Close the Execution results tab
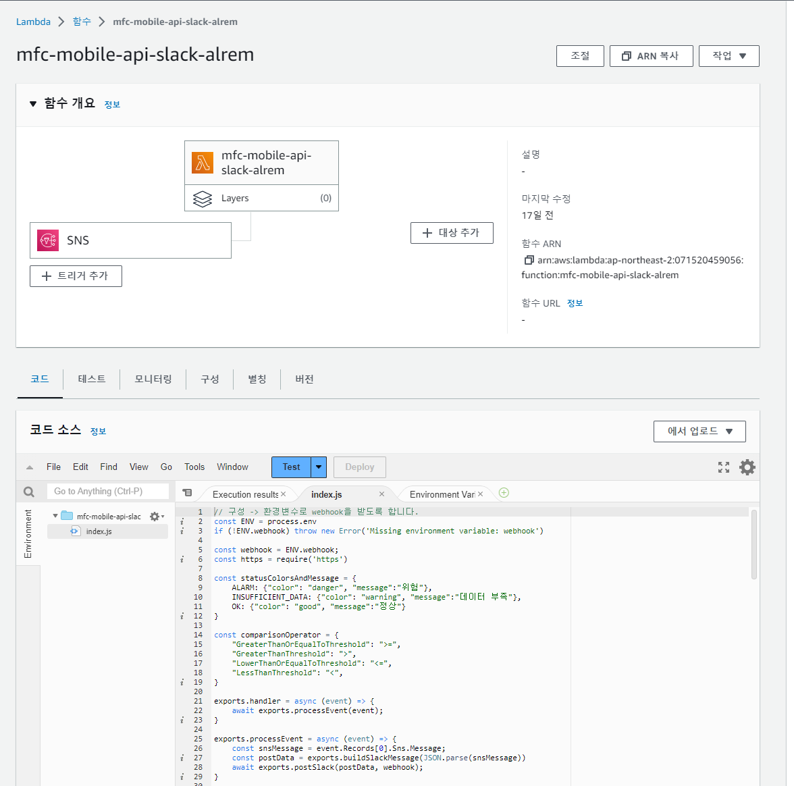This screenshot has height=786, width=794. click(283, 494)
